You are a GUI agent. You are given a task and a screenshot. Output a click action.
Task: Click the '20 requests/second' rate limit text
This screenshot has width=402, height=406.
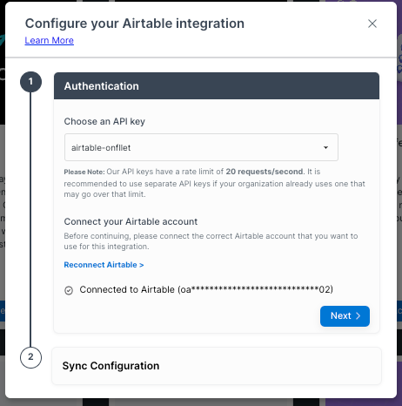pos(265,172)
